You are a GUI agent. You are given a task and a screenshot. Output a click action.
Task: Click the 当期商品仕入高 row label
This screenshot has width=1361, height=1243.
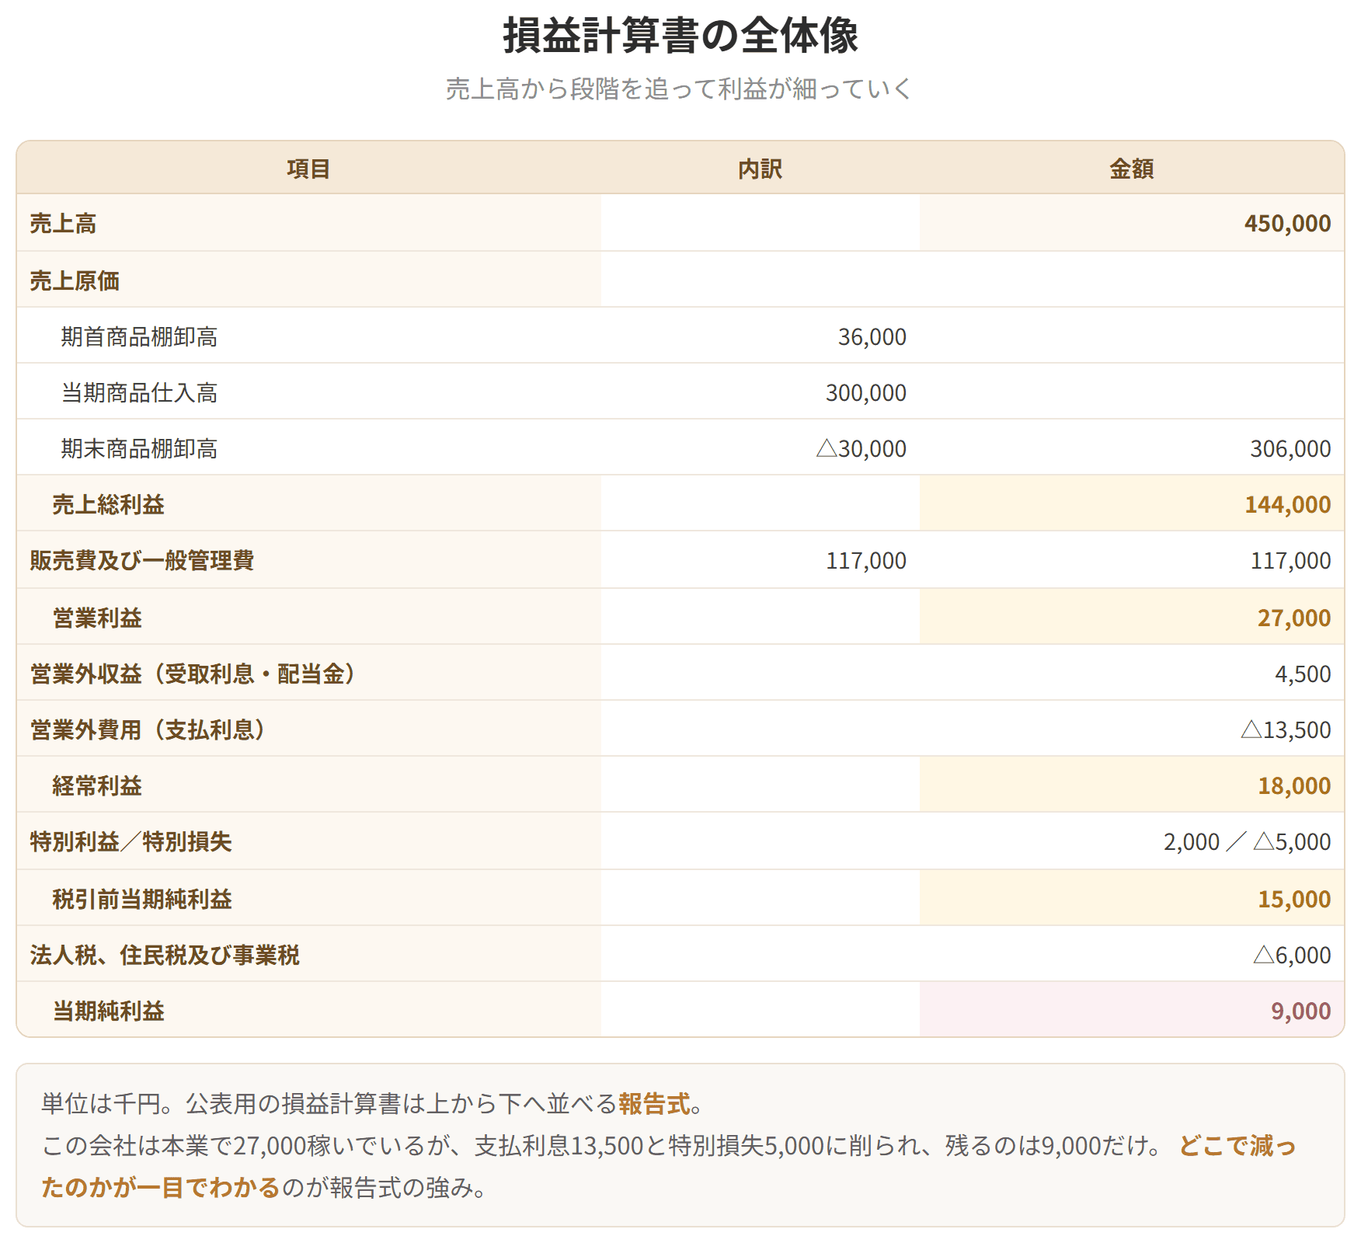pos(139,392)
